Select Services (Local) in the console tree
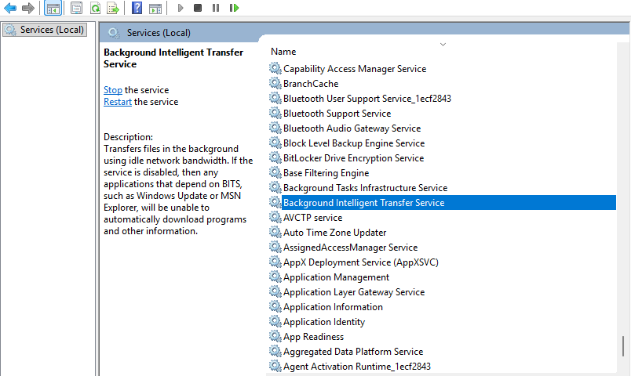 [47, 30]
